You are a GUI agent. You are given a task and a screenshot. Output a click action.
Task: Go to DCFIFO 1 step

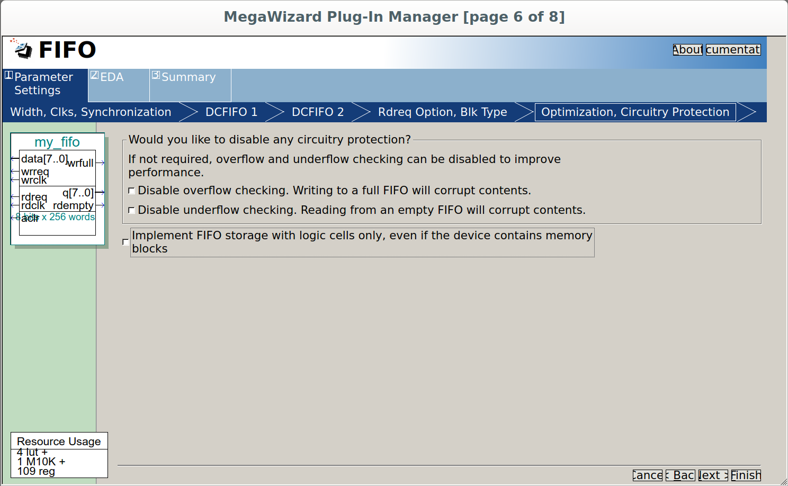[231, 112]
